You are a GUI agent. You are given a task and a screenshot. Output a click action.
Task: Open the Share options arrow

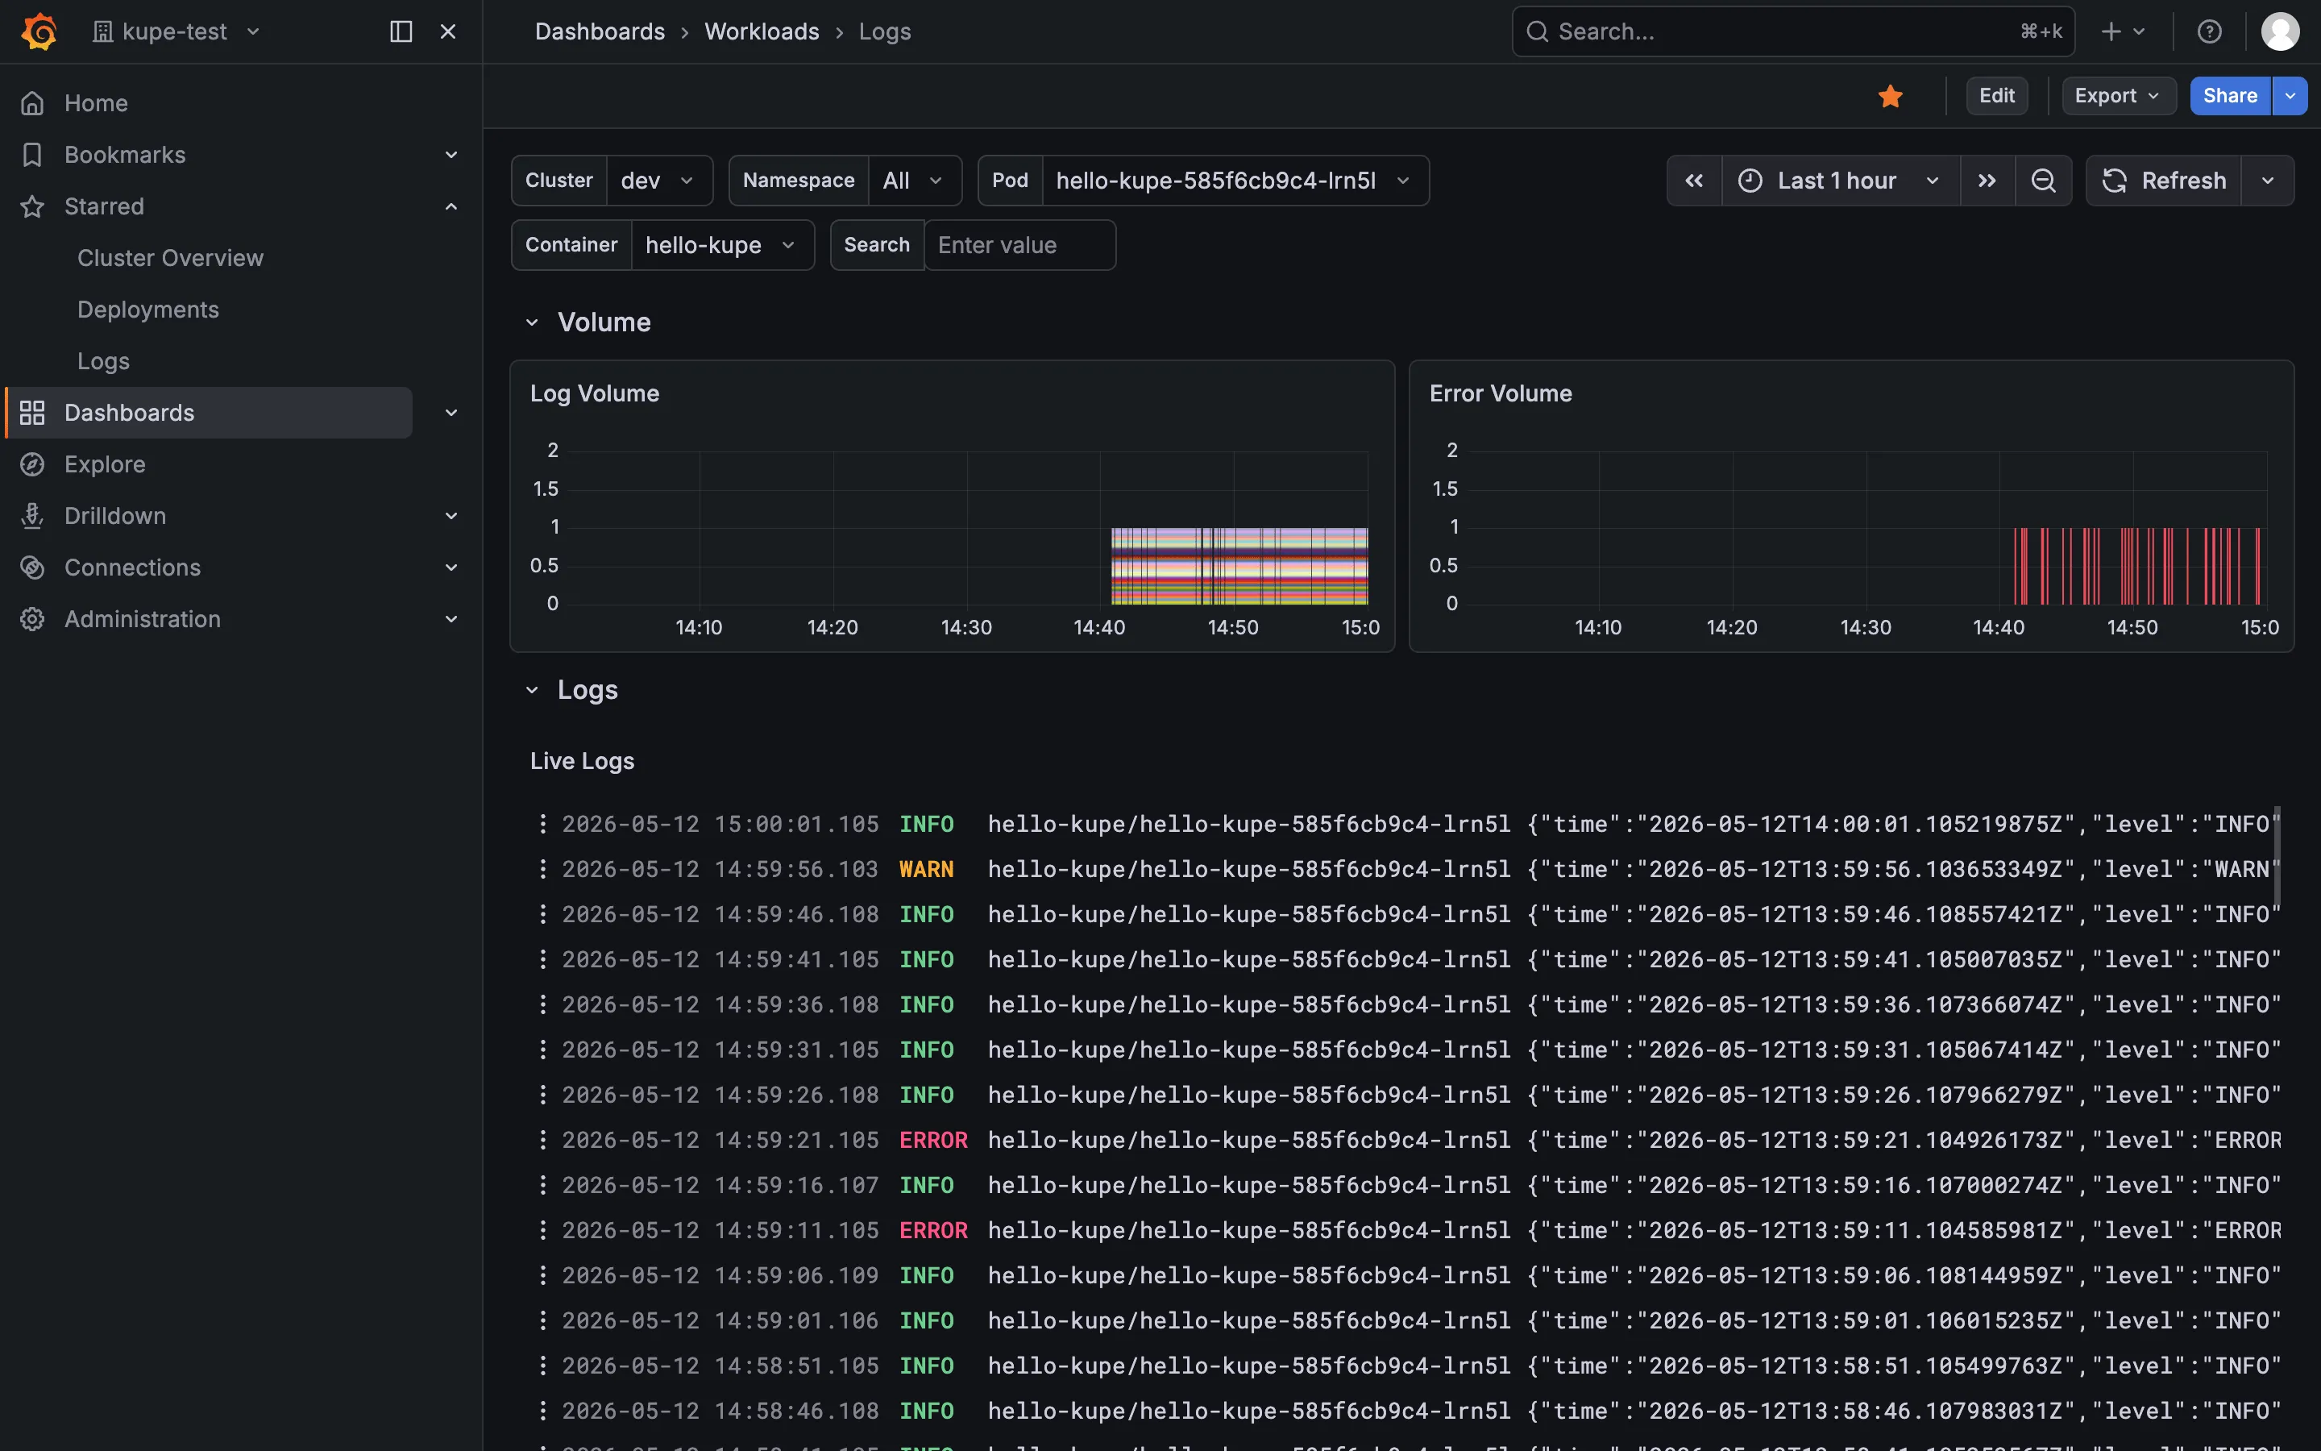(2290, 96)
